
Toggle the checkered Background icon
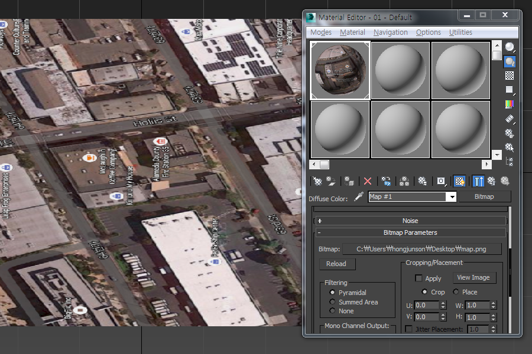coord(510,76)
